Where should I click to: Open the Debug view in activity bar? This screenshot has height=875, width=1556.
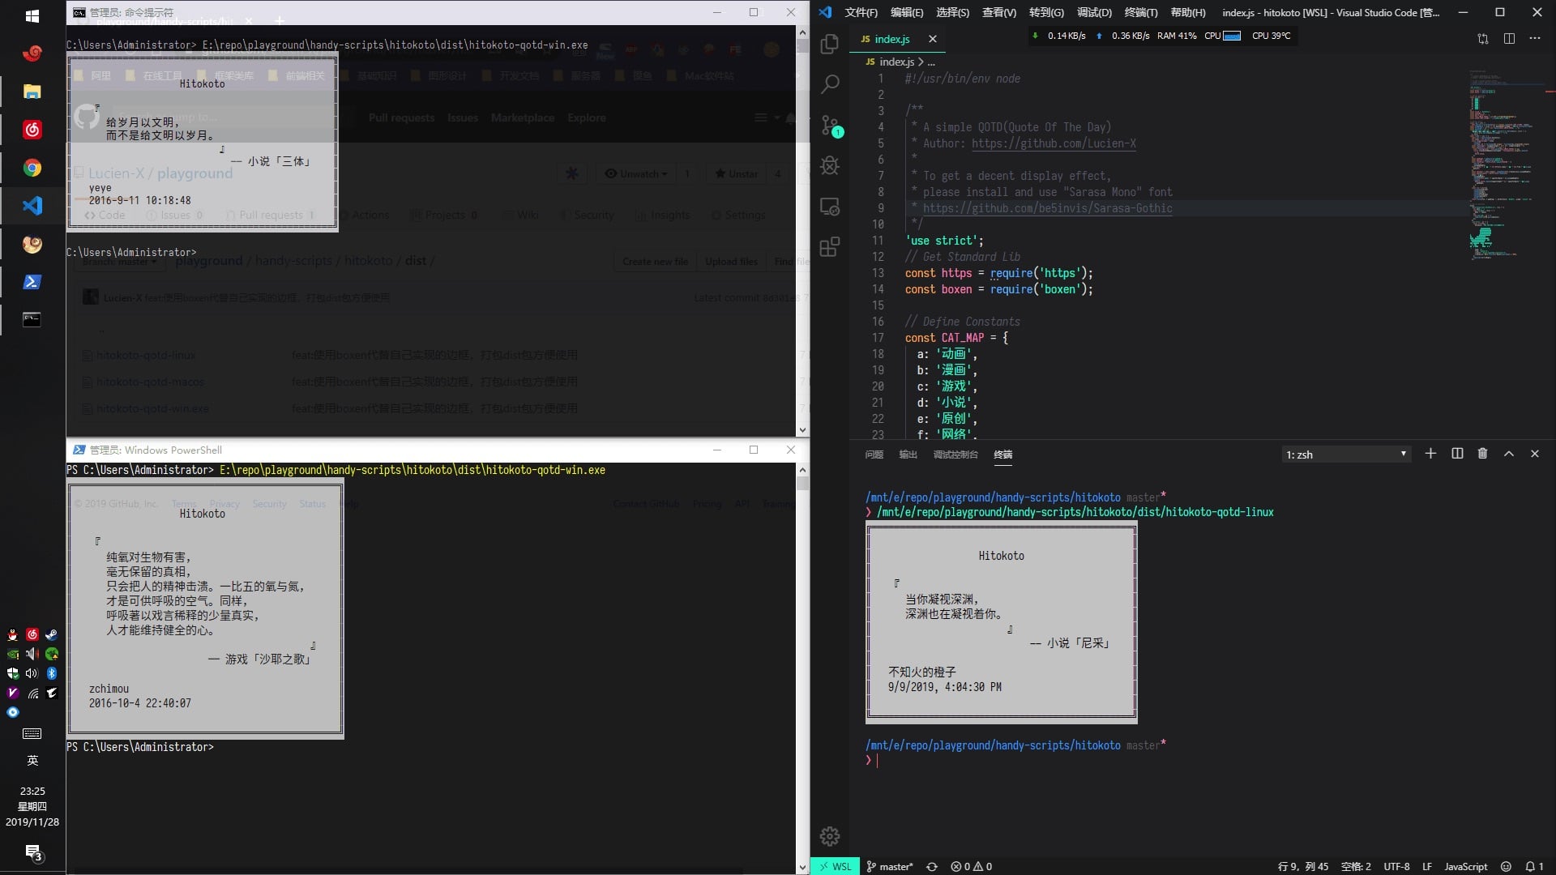pos(830,166)
